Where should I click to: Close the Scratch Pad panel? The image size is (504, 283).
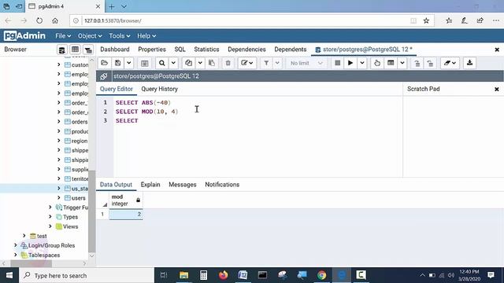click(497, 89)
